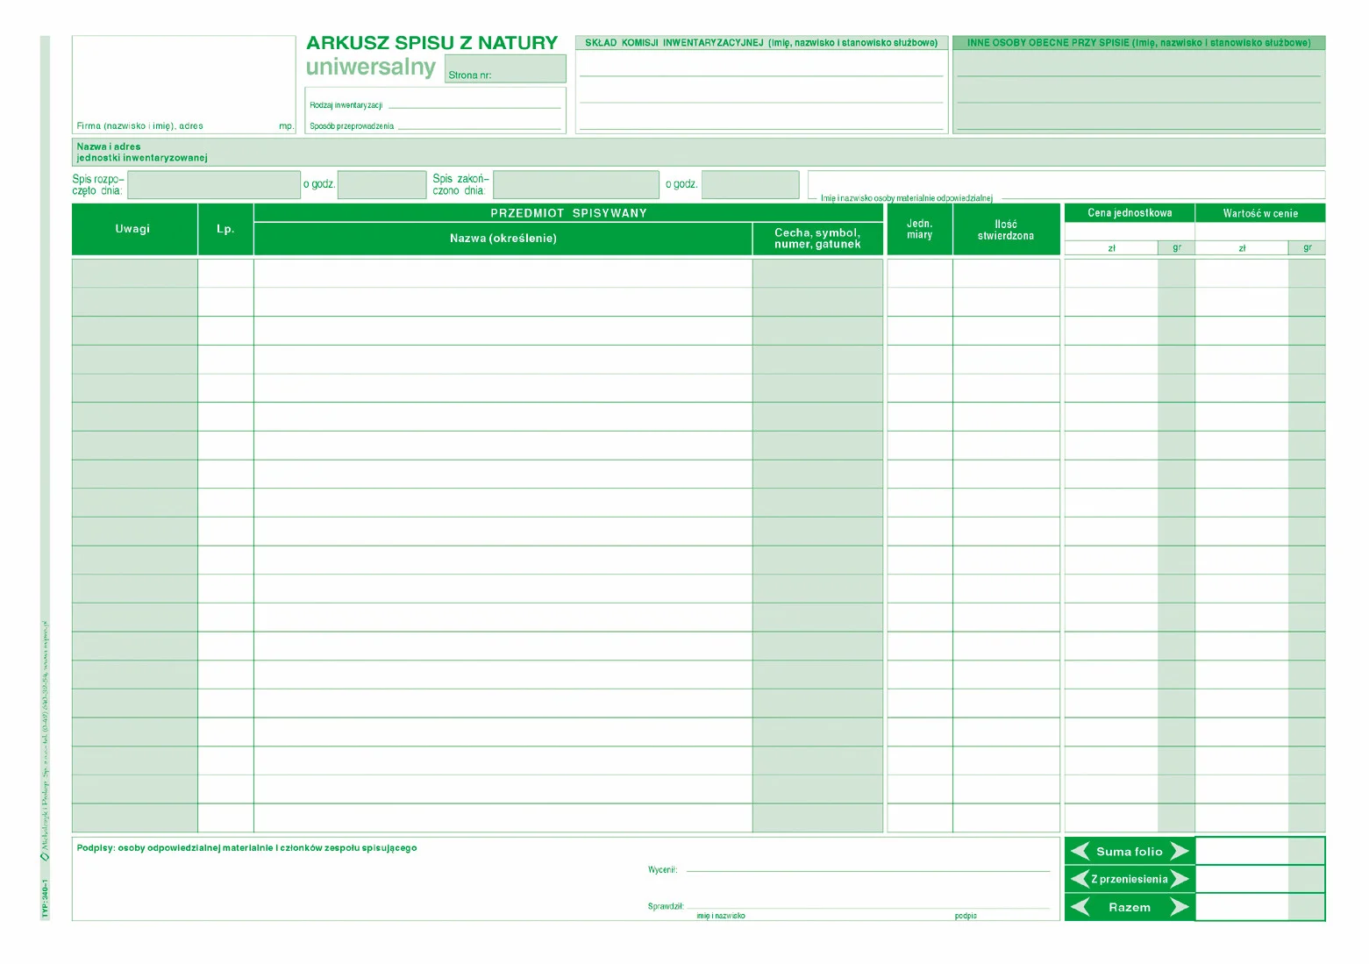Click the right arrow beside Suma folio

[1180, 851]
